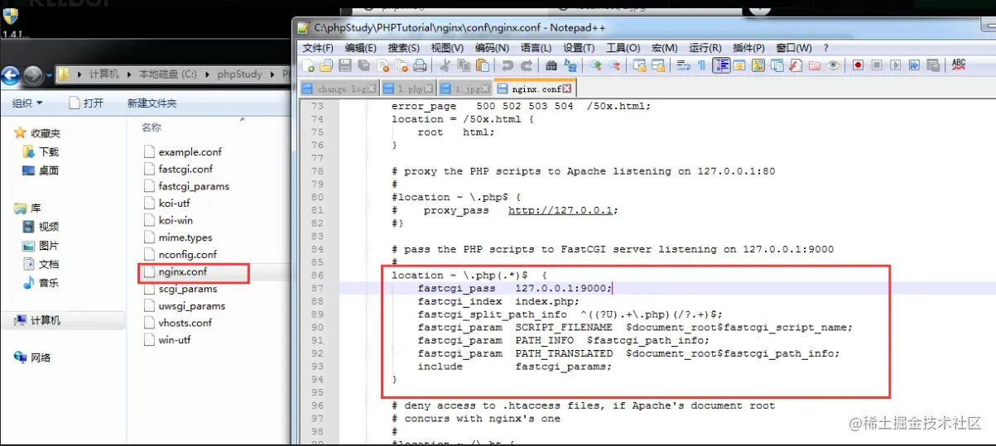Open the 编码(N) menu
The image size is (996, 446).
[x=492, y=48]
